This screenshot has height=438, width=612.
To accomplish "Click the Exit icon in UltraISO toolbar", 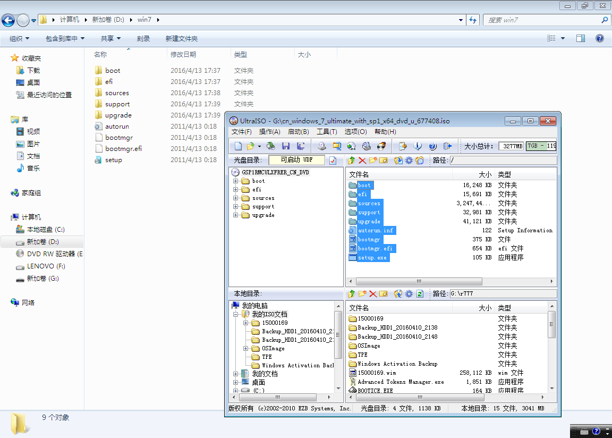I will coord(447,146).
